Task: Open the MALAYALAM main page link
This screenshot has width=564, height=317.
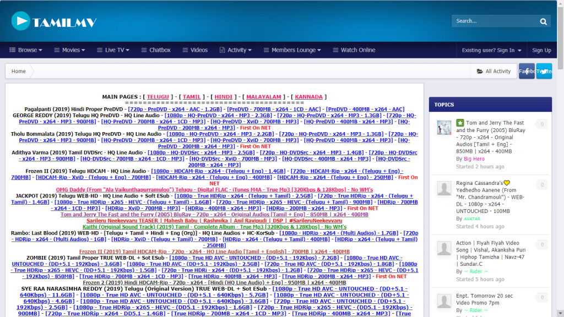Action: (x=264, y=97)
